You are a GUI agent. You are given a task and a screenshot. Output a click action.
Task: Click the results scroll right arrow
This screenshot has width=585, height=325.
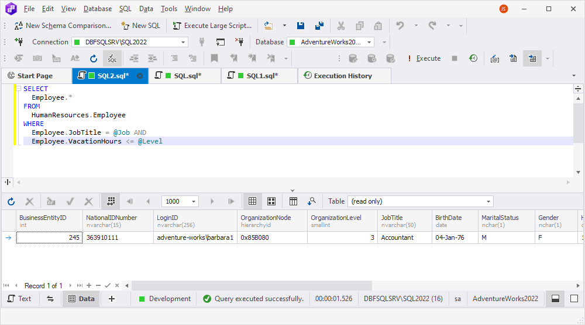point(578,285)
